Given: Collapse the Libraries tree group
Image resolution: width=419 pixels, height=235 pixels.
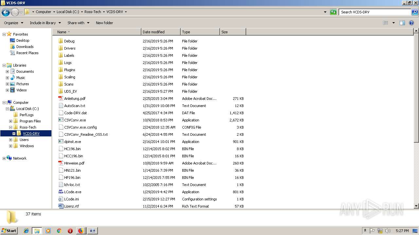Looking at the screenshot, I should (x=4, y=65).
